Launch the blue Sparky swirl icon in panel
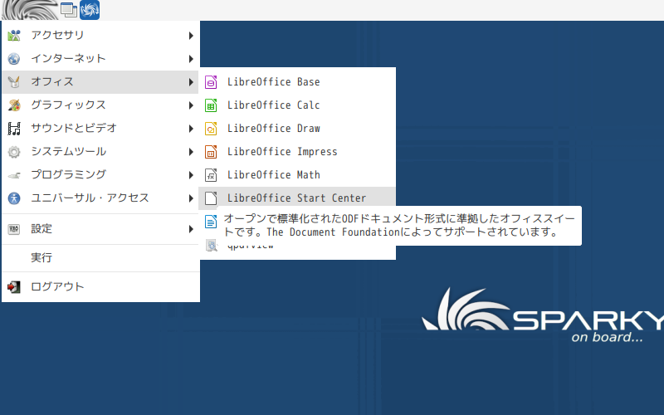This screenshot has width=664, height=415. [90, 10]
